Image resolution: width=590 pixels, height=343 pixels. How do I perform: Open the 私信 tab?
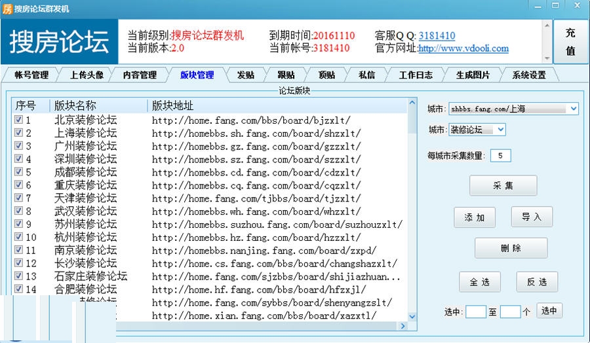point(367,75)
